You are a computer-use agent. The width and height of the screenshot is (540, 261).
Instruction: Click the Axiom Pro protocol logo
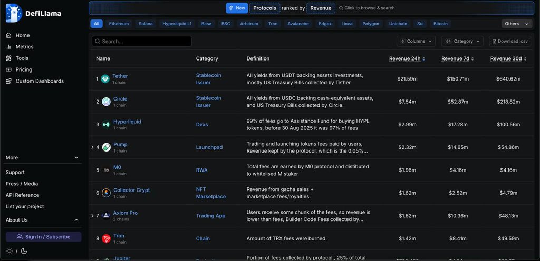[x=107, y=216]
